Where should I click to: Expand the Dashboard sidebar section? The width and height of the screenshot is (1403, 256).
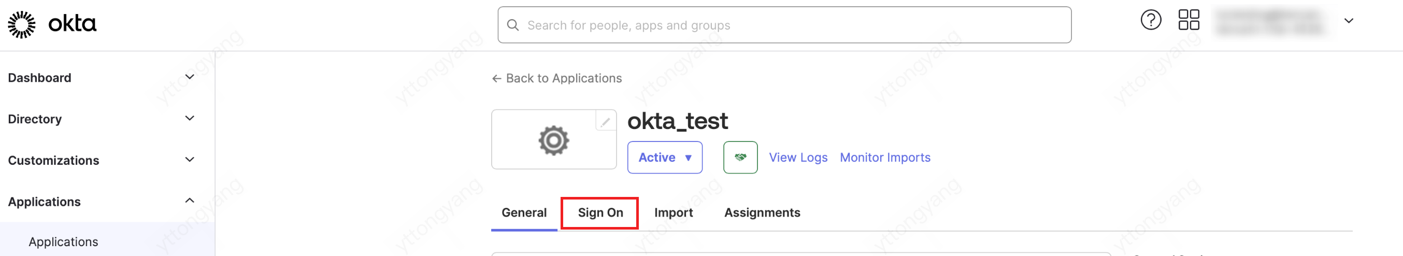pyautogui.click(x=190, y=77)
